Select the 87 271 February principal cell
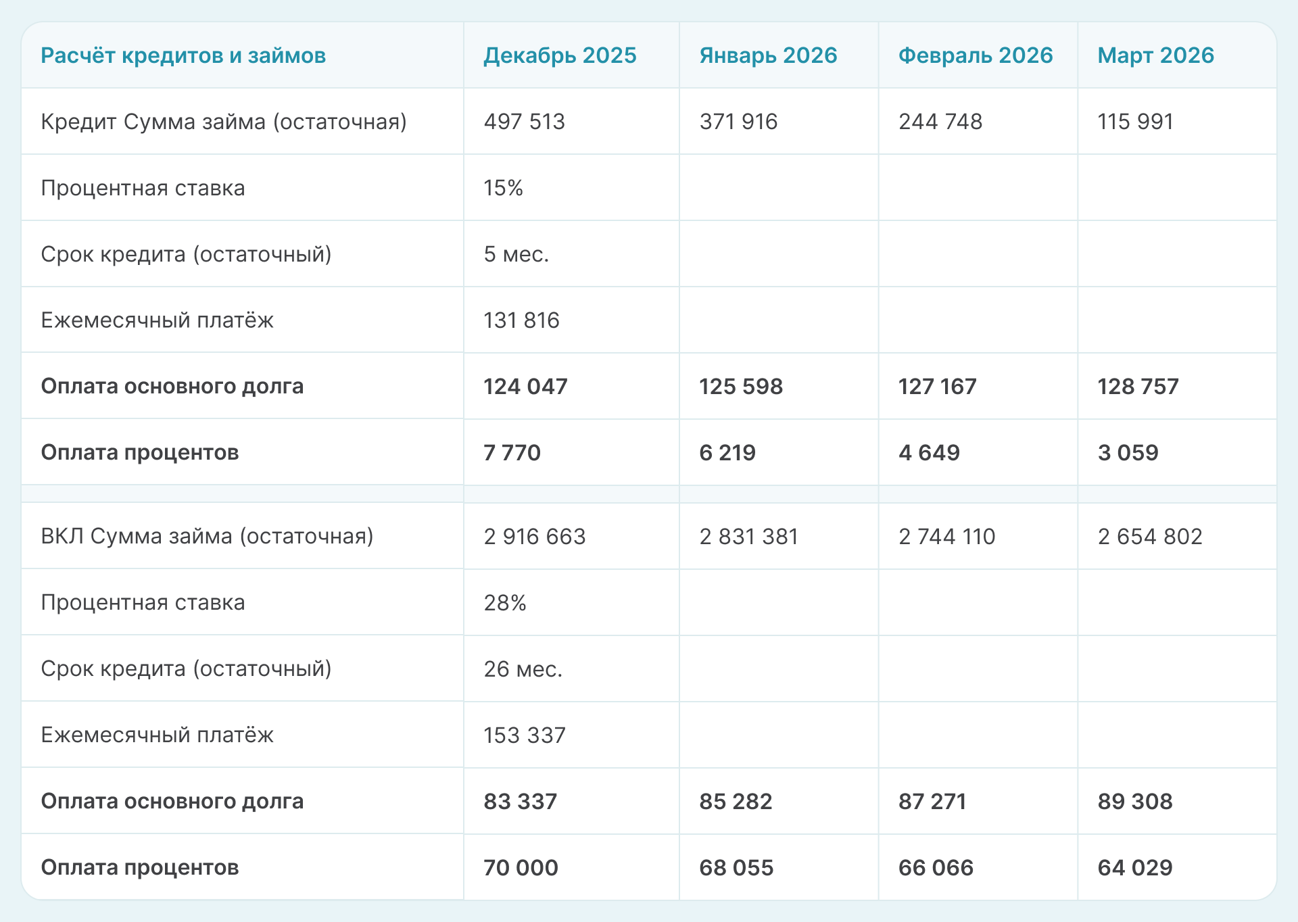Screen dimensions: 1298x922 [932, 802]
